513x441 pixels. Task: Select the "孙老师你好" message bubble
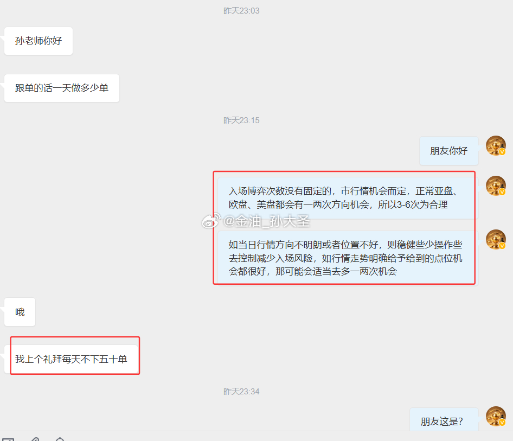39,41
